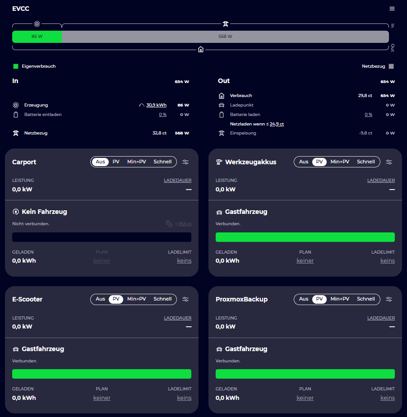Click the car icon of E-Scooter Gastfahrzeug
The width and height of the screenshot is (407, 417).
tap(16, 349)
